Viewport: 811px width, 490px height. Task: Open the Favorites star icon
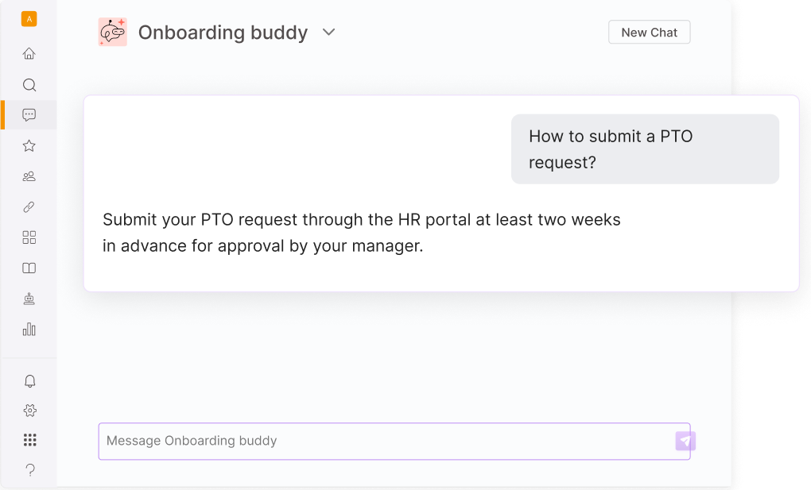29,146
